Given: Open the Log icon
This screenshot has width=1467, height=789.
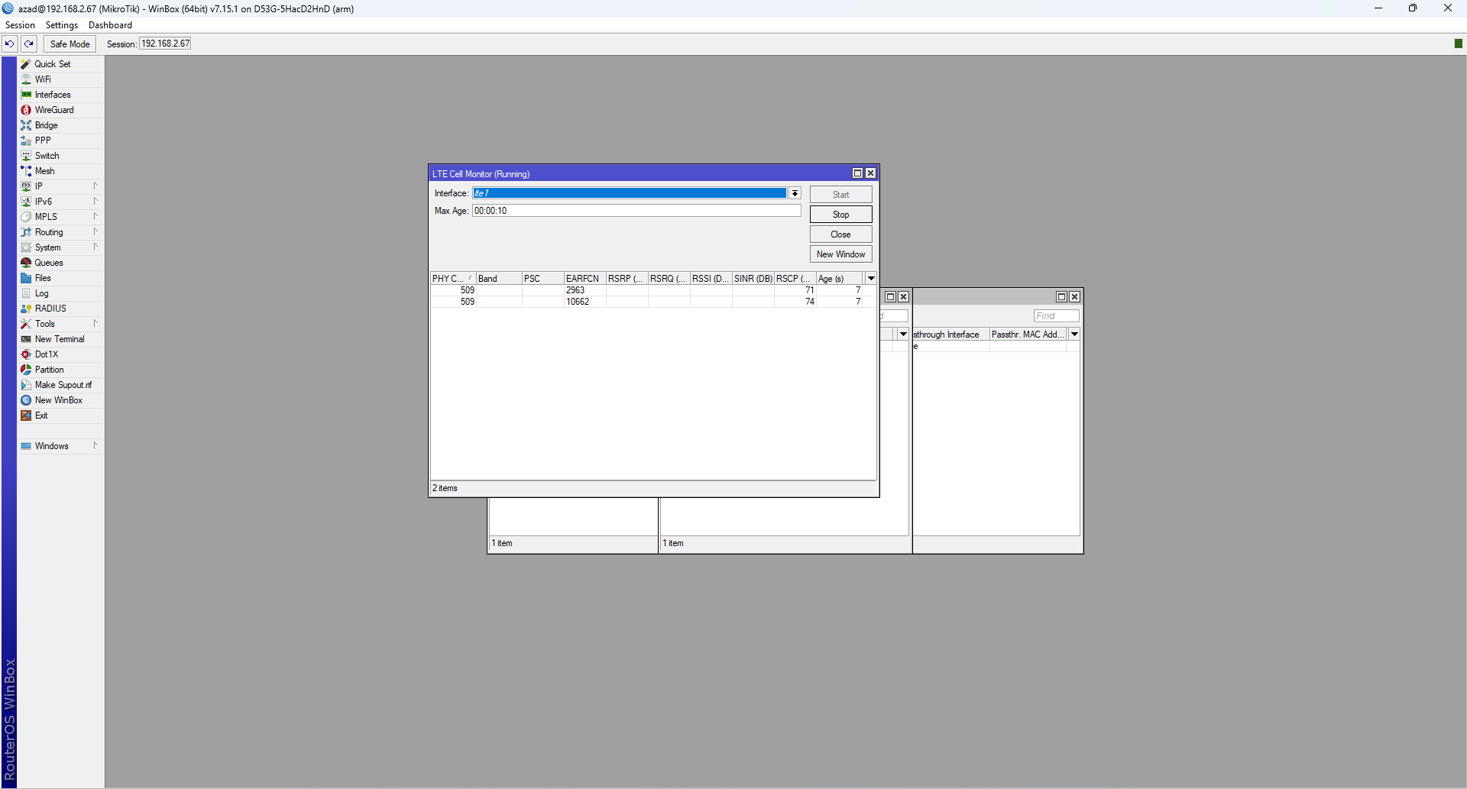Looking at the screenshot, I should pyautogui.click(x=26, y=293).
